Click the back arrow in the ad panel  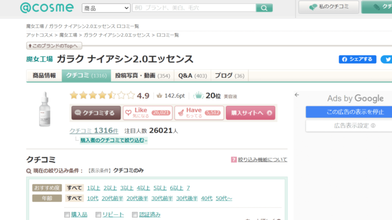297,95
